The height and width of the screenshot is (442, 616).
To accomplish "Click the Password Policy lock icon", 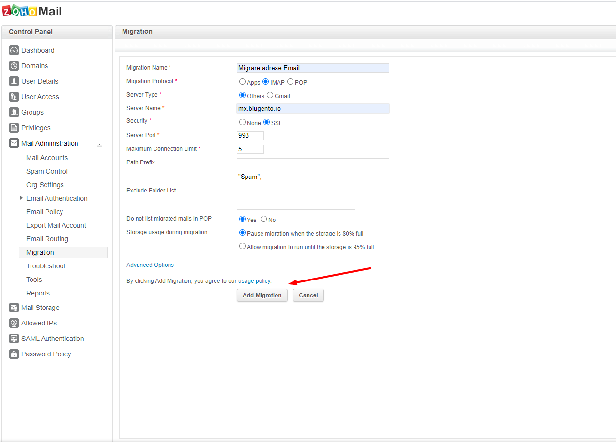I will (x=14, y=354).
